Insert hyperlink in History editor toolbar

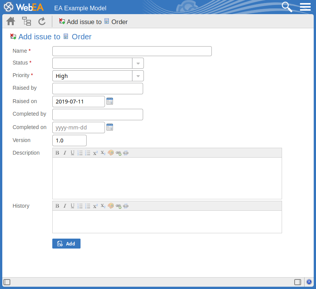118,206
